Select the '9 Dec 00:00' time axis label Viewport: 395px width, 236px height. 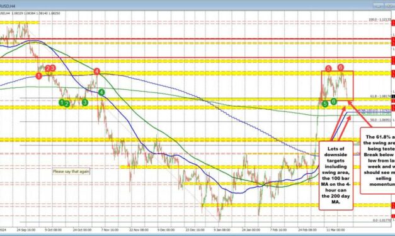[166, 230]
